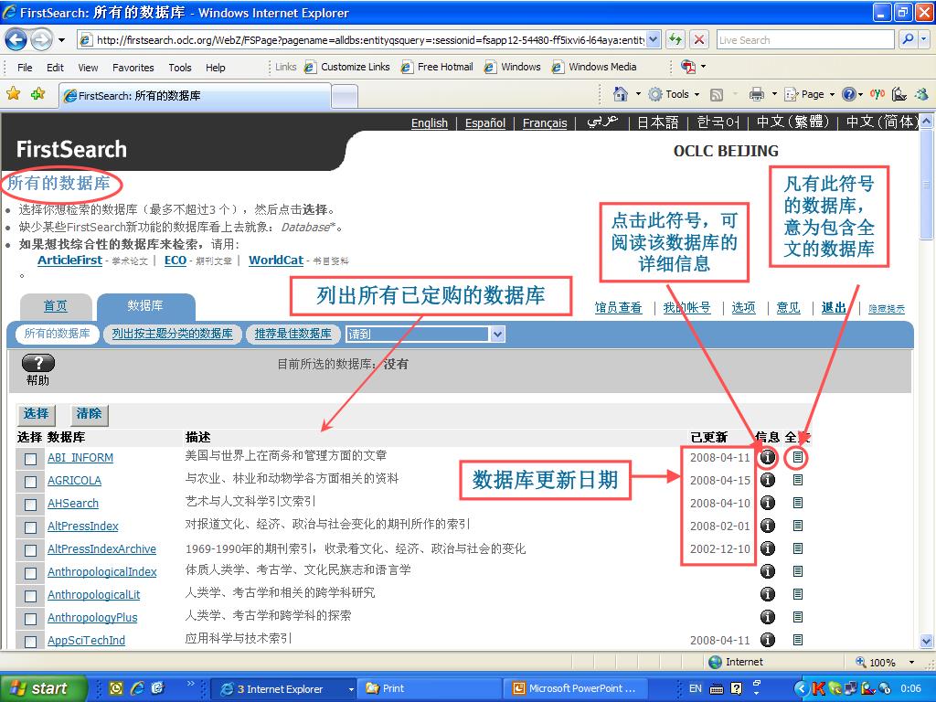Screen dimensions: 936x702
Task: Check the AGRICOLA database checkbox
Action: click(x=30, y=482)
